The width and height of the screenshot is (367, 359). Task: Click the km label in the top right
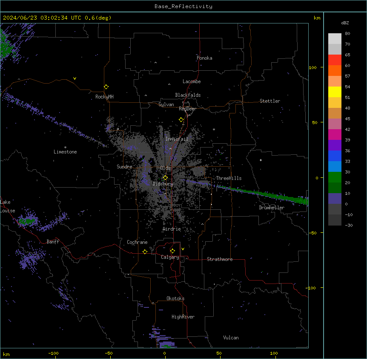click(317, 18)
